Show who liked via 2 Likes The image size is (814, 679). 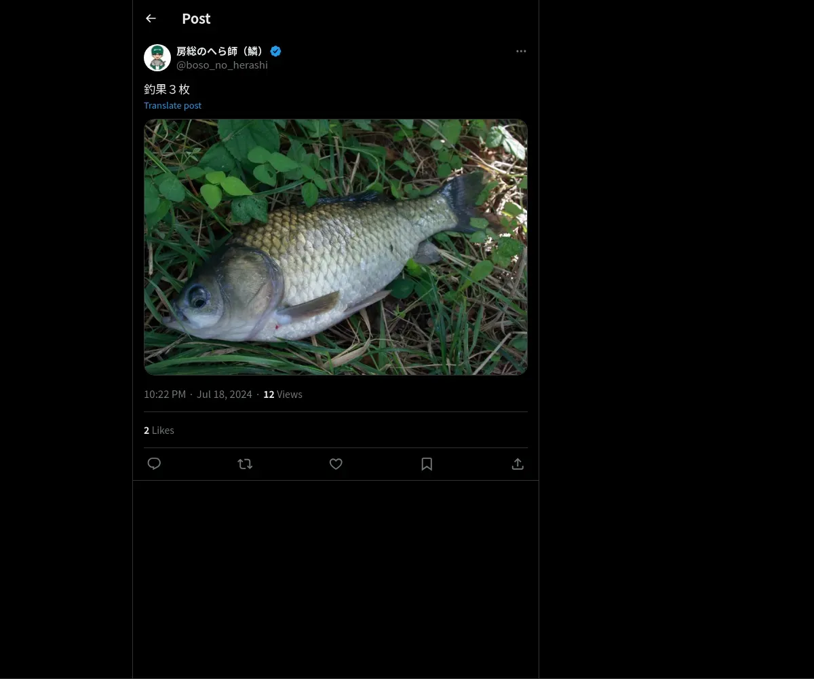click(x=159, y=430)
